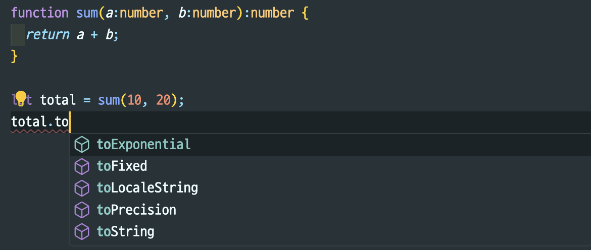591x250 pixels.
Task: Click the cube icon beside toLocaleString
Action: pyautogui.click(x=82, y=189)
